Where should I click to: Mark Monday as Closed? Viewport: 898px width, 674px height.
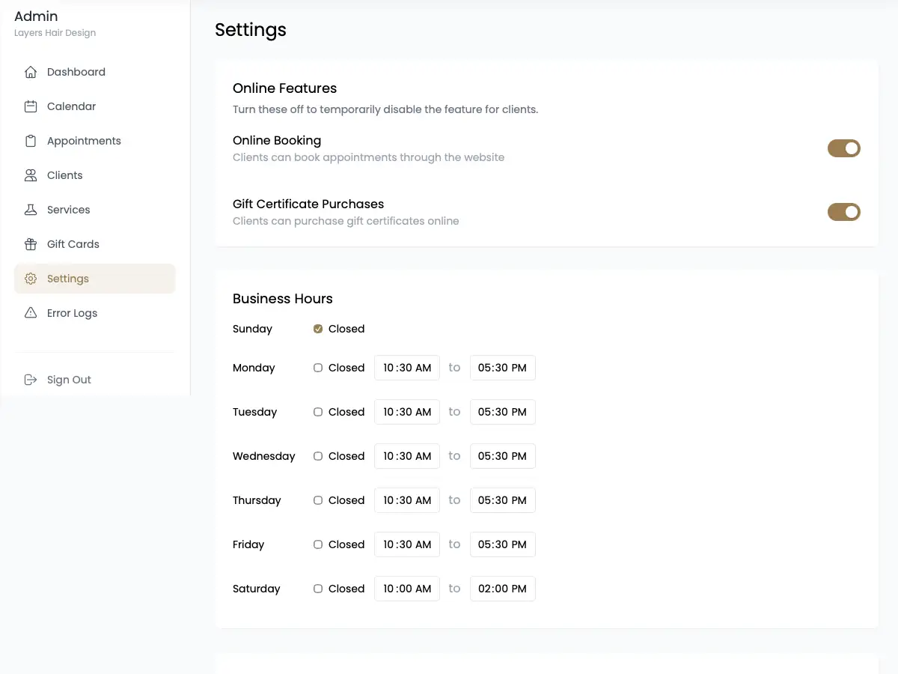pos(317,367)
